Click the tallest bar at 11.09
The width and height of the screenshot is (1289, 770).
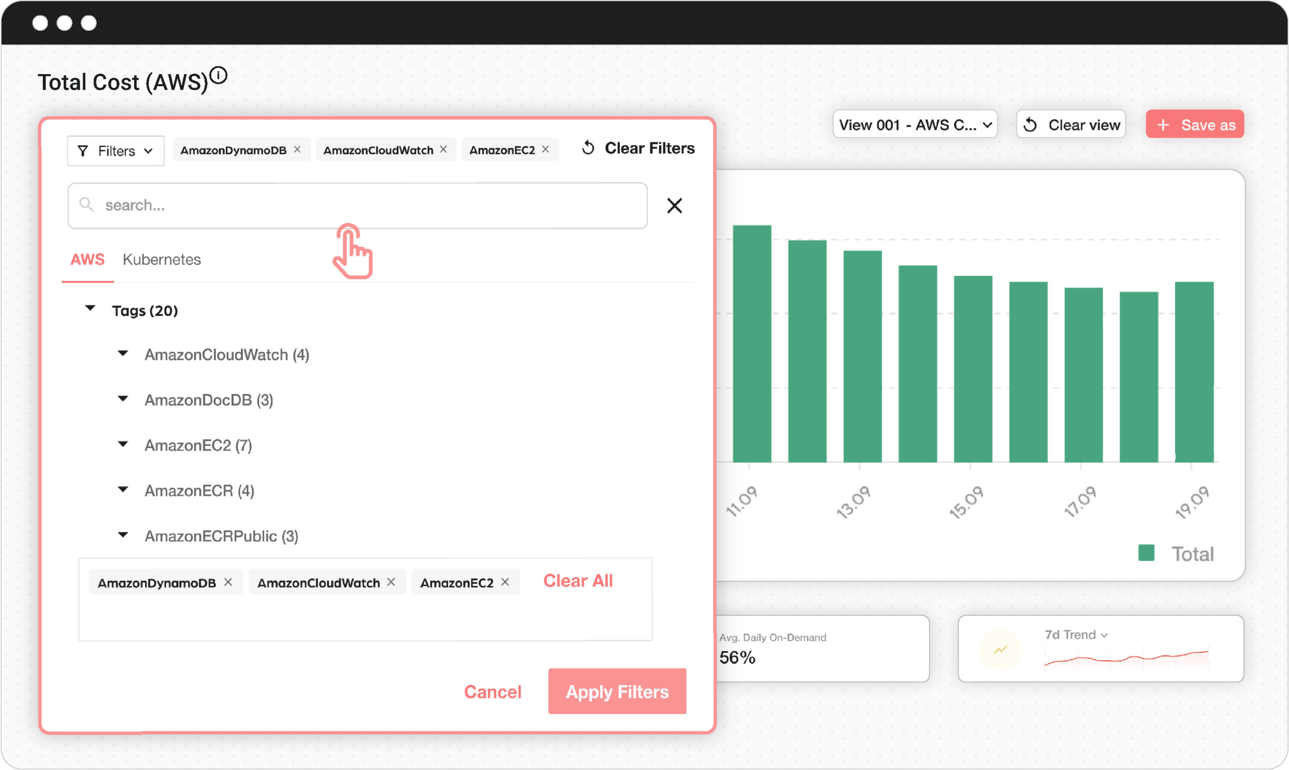tap(752, 344)
